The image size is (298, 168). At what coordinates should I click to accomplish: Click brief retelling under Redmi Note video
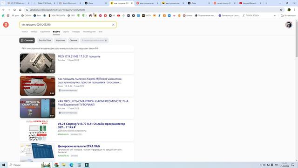coord(68,113)
